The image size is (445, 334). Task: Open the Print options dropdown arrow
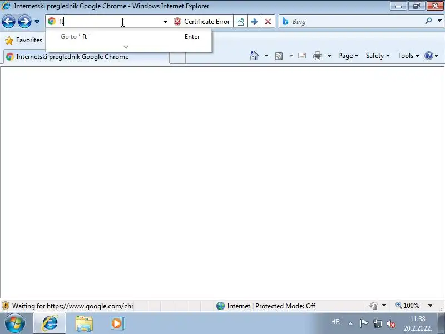(x=329, y=56)
